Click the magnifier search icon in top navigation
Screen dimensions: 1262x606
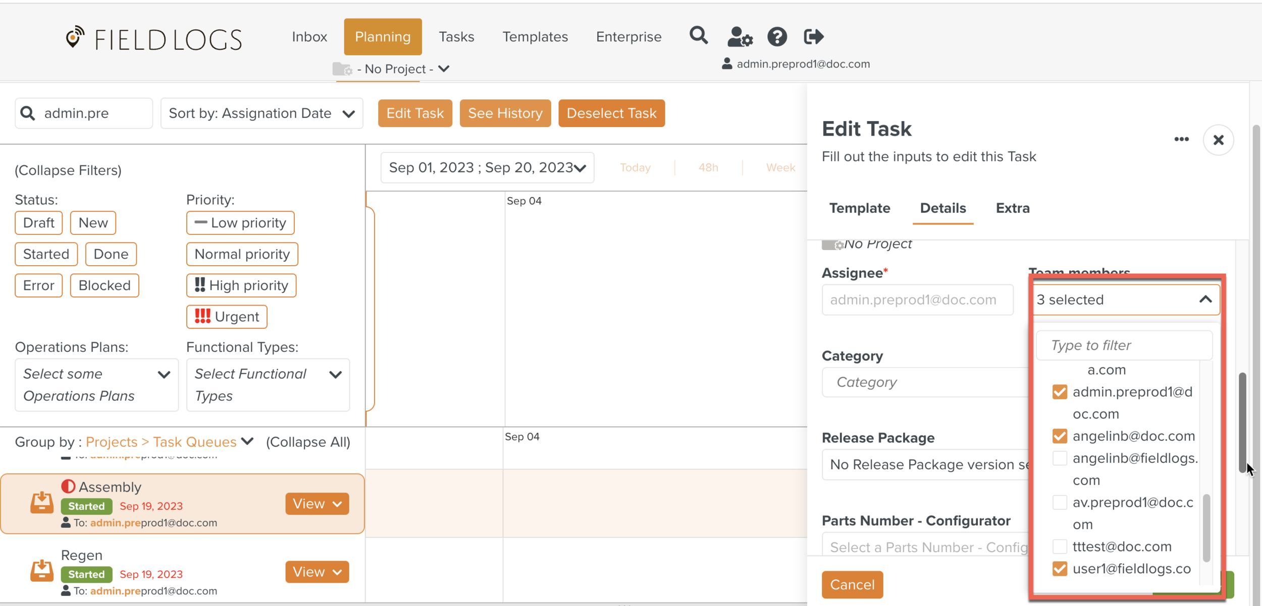click(699, 36)
